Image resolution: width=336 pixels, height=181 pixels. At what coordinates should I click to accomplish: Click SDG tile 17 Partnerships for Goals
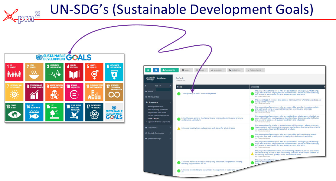coord(94,112)
